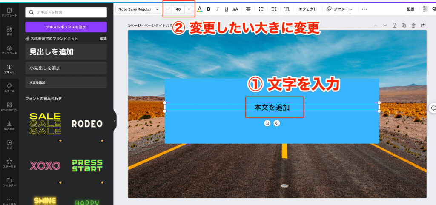Viewport: 436px width, 205px height.
Task: Move the page down with the chevron
Action: (385, 25)
